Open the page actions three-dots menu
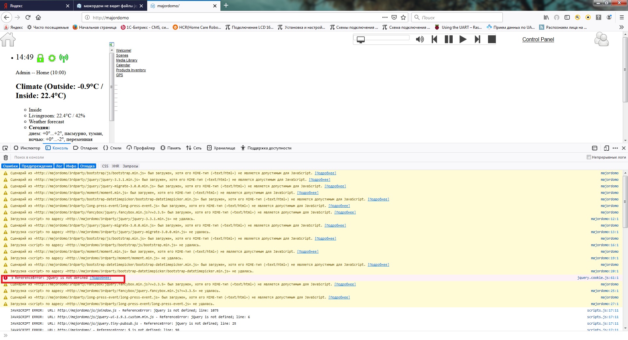This screenshot has width=628, height=340. coord(384,17)
